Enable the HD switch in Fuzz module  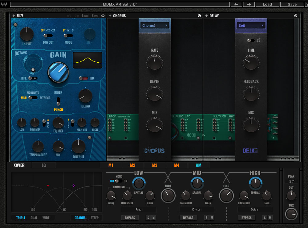tap(83, 78)
